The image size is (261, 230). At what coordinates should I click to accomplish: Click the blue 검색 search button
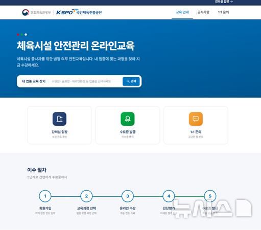coord(131,81)
